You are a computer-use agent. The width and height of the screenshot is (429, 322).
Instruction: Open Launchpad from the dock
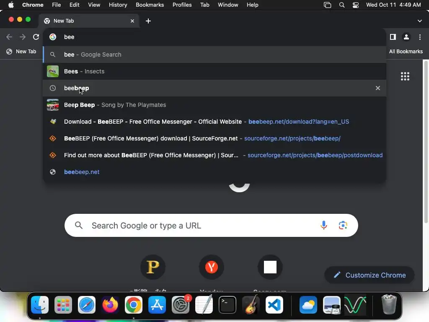tap(63, 305)
